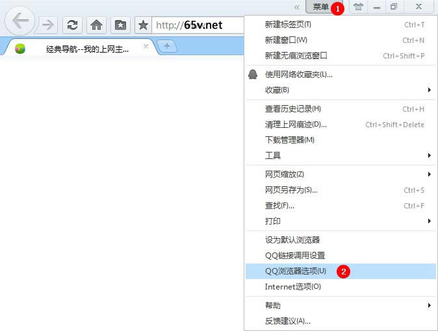This screenshot has width=438, height=331.
Task: Select 查找(F)... menu entry
Action: tap(341, 206)
